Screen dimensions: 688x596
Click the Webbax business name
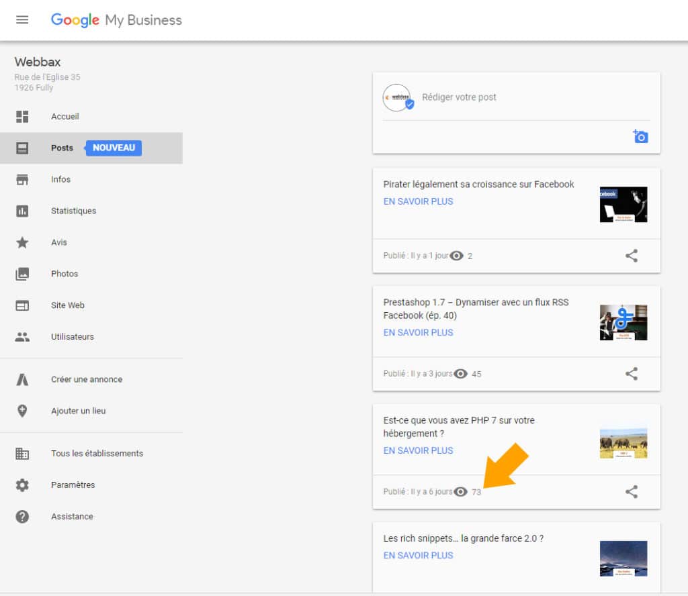coord(38,62)
